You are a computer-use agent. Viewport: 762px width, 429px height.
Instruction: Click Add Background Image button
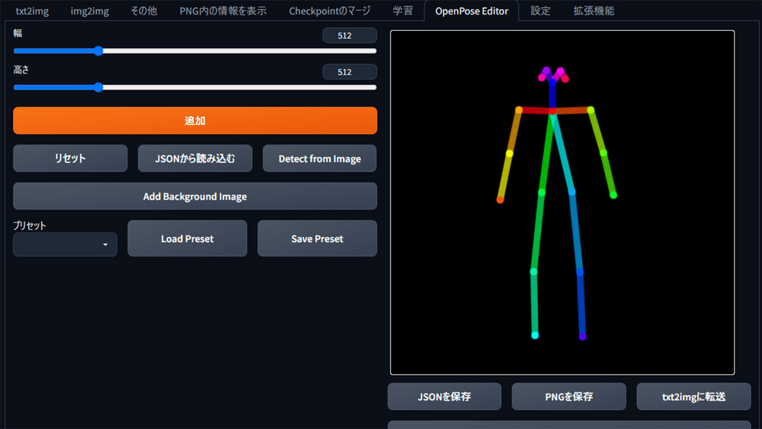(x=195, y=196)
